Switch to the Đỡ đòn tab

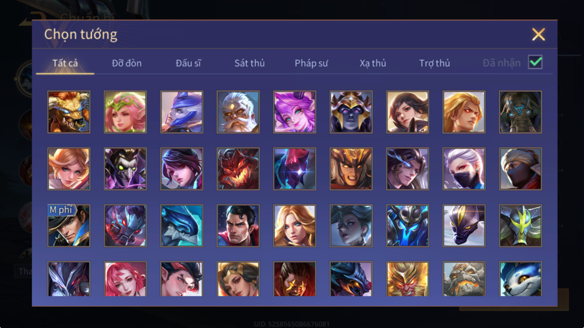[127, 63]
